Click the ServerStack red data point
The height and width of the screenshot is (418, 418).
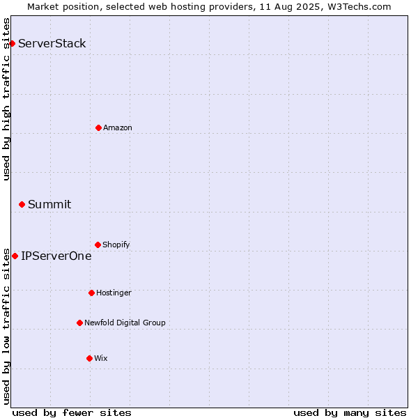12,43
